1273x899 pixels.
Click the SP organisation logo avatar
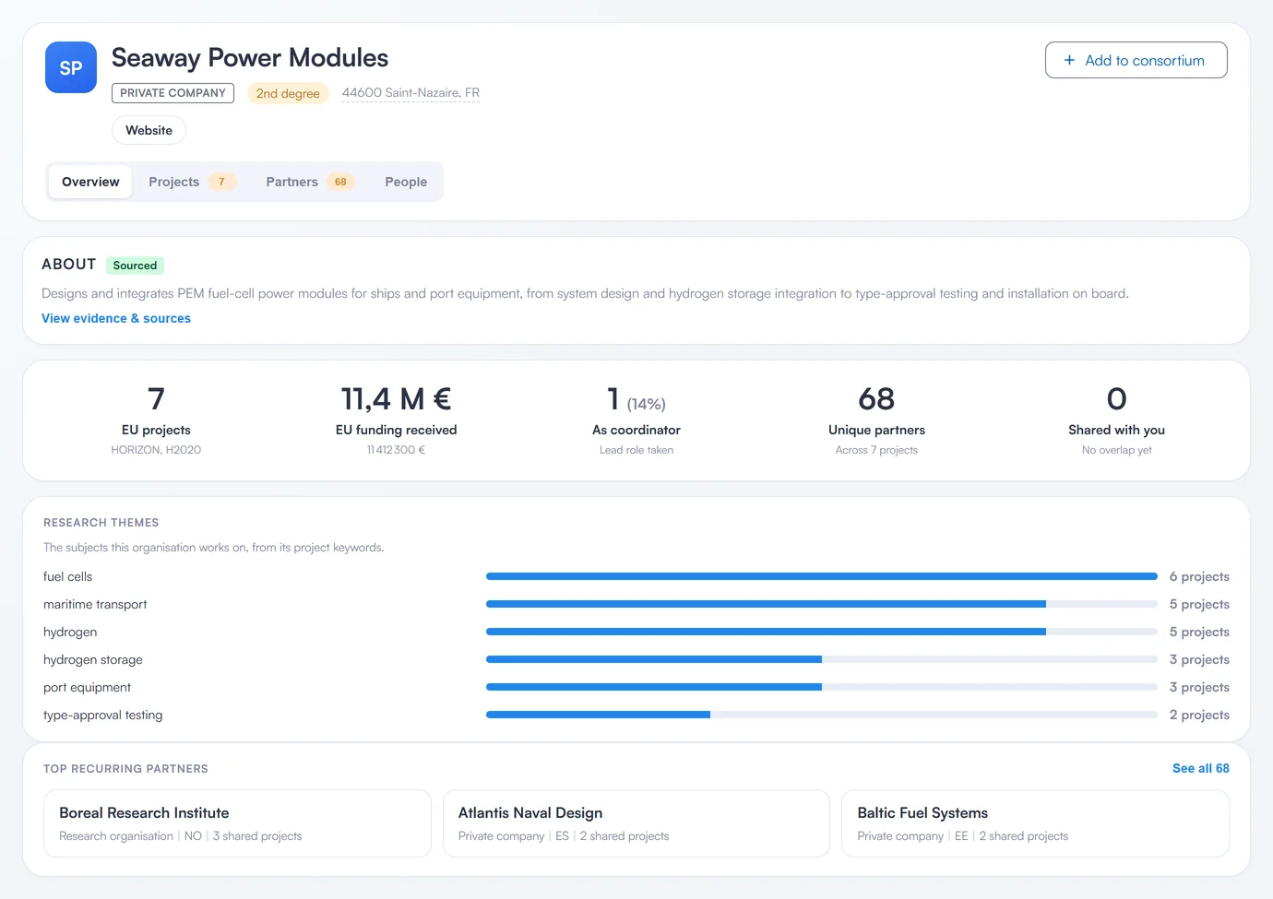[71, 67]
